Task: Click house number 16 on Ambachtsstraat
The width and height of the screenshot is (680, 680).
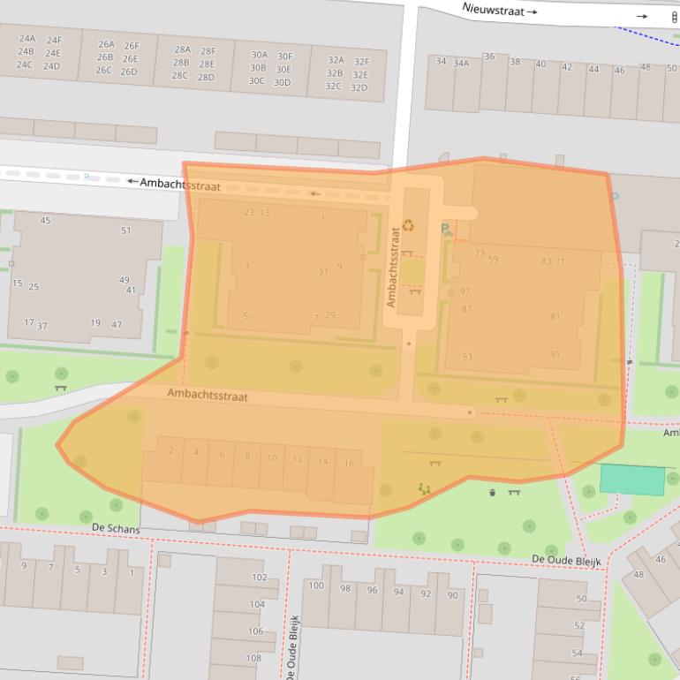Action: 349,464
